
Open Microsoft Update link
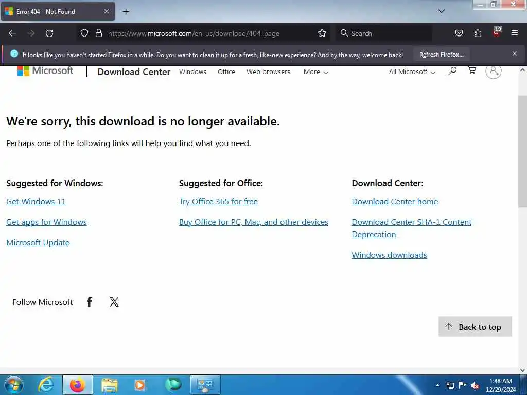coord(38,243)
